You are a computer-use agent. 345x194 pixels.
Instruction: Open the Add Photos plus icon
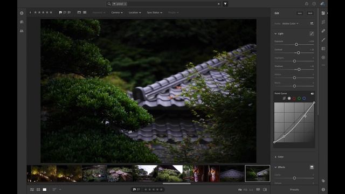[22, 13]
